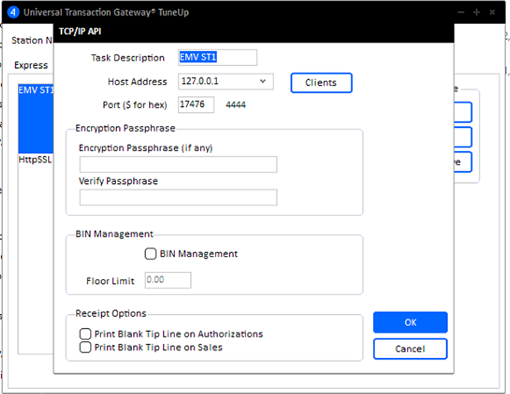This screenshot has width=510, height=394.
Task: Toggle Print Blank Tip Line on Authorizations
Action: pos(85,334)
